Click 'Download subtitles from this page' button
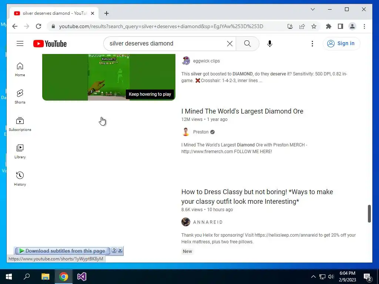Screen dimensions: 379x284 tap(62, 251)
